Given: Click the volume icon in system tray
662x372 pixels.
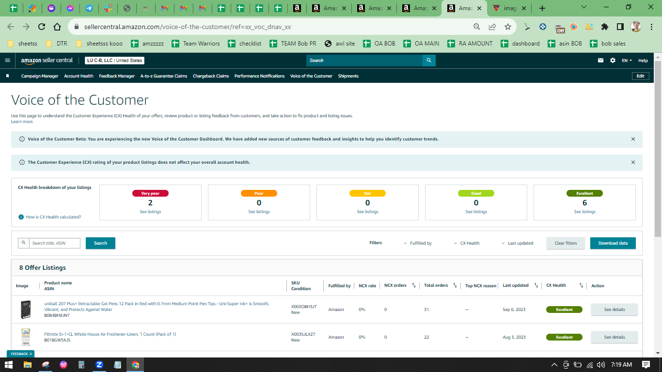Looking at the screenshot, I should (x=601, y=365).
